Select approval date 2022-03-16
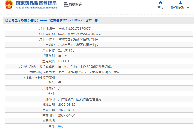 (67, 105)
